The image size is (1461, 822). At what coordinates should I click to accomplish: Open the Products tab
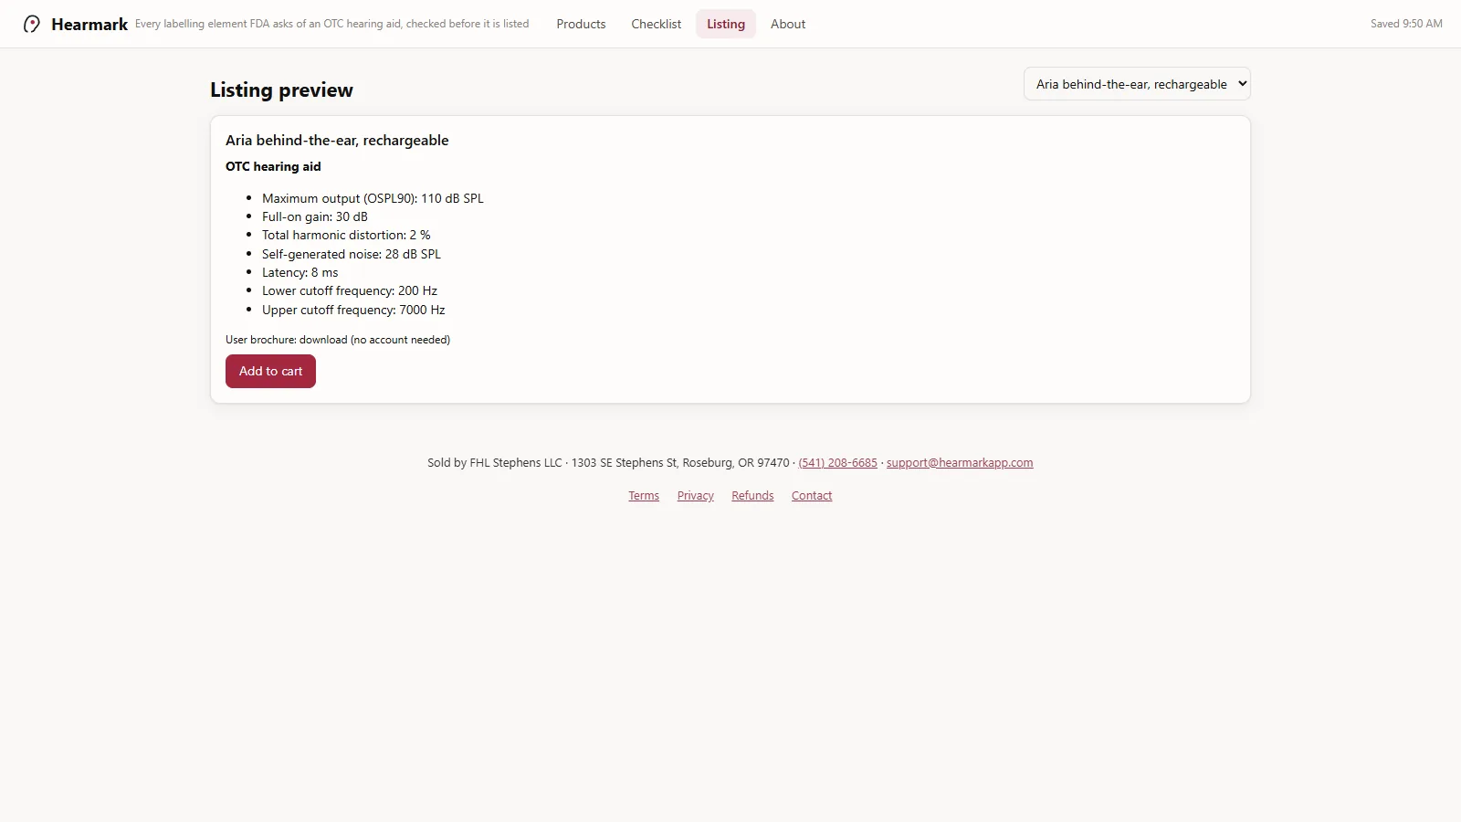point(581,24)
